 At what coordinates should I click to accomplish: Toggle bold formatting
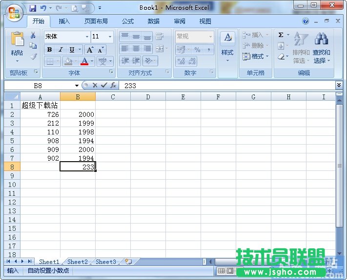click(49, 50)
